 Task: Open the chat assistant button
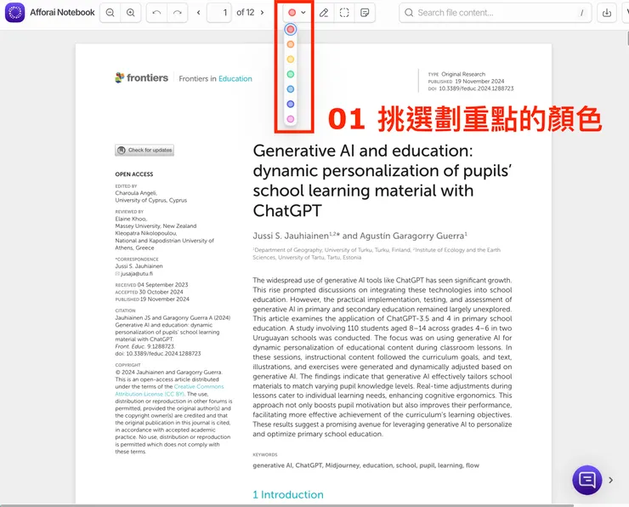pyautogui.click(x=586, y=480)
